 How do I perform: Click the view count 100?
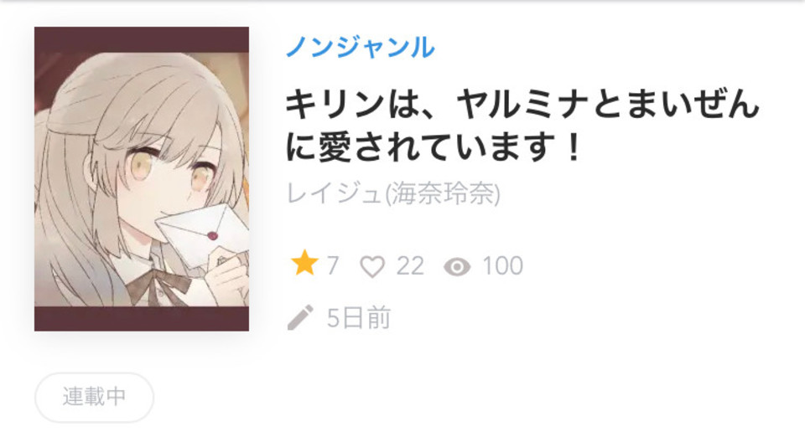pos(502,266)
